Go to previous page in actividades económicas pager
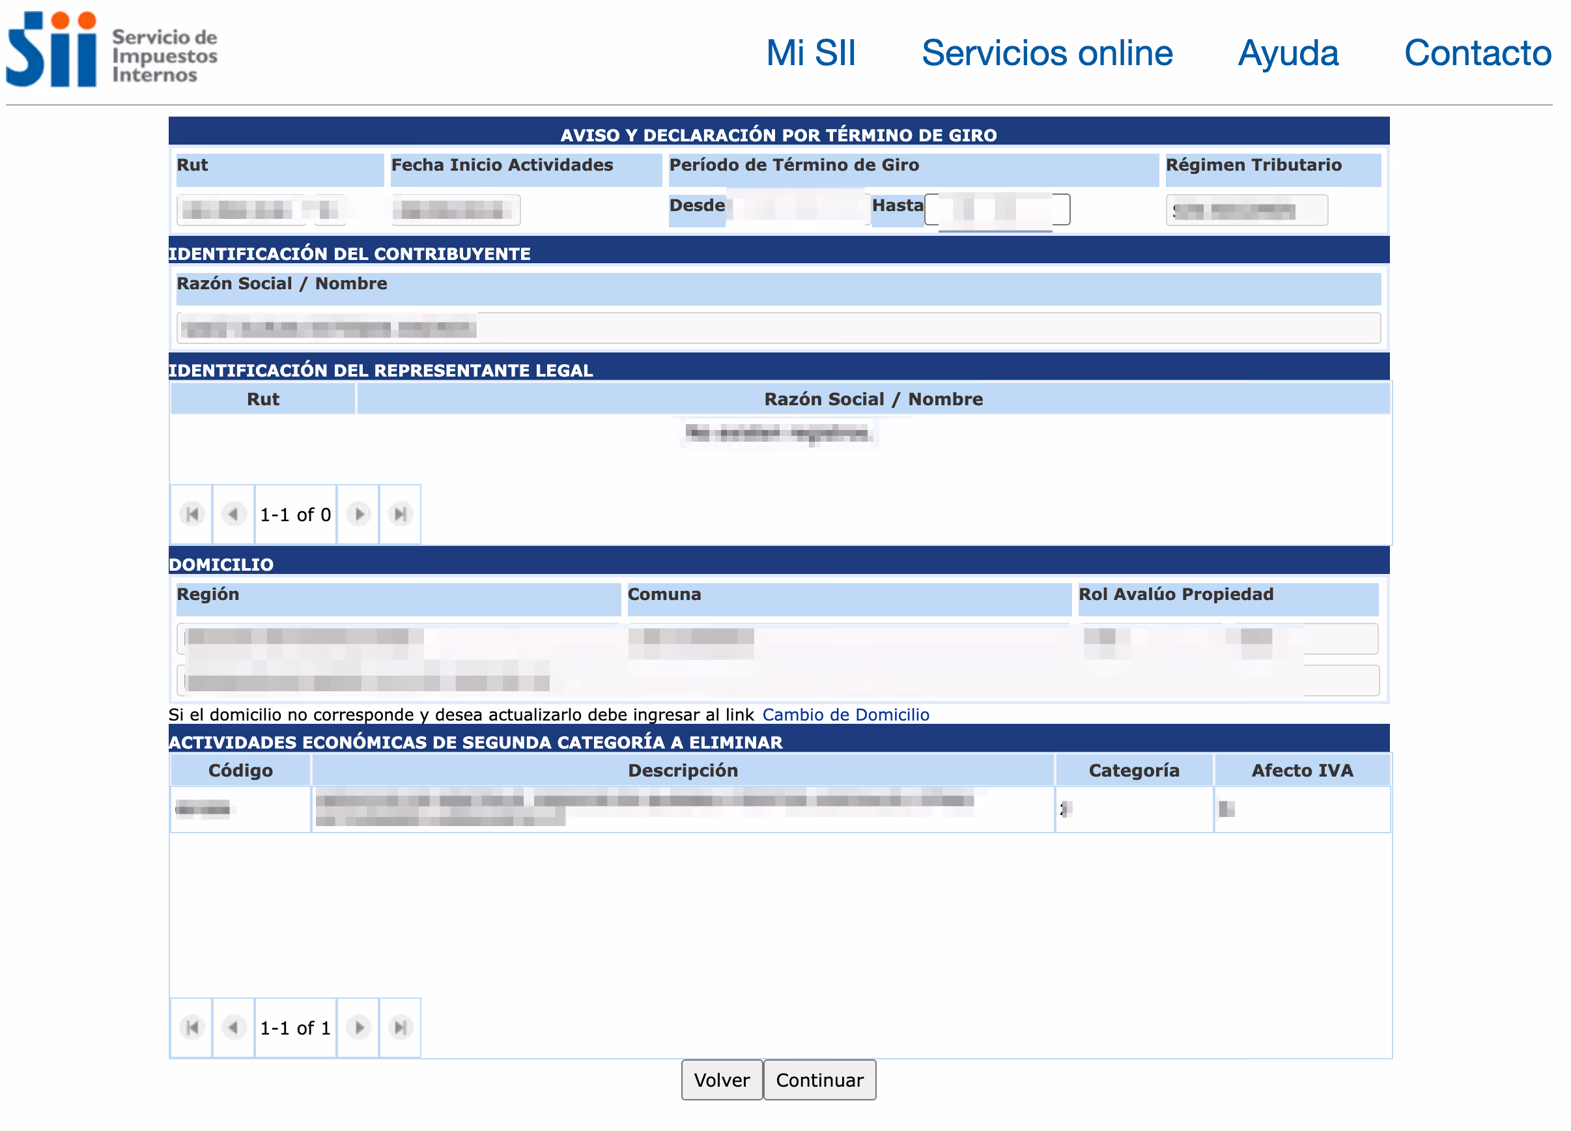The width and height of the screenshot is (1571, 1131). (233, 1027)
